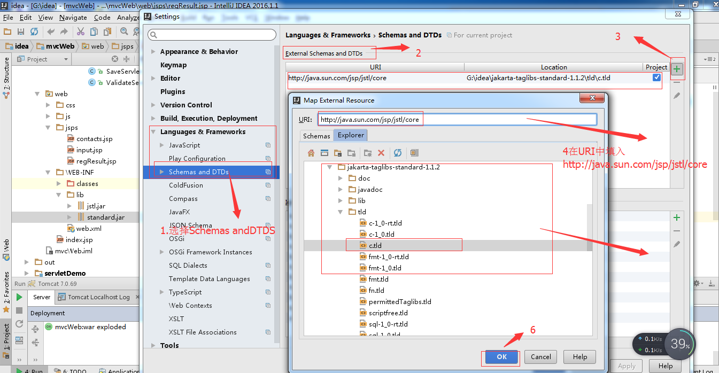This screenshot has height=373, width=719.
Task: Cut selection with scissors icon
Action: tap(81, 32)
